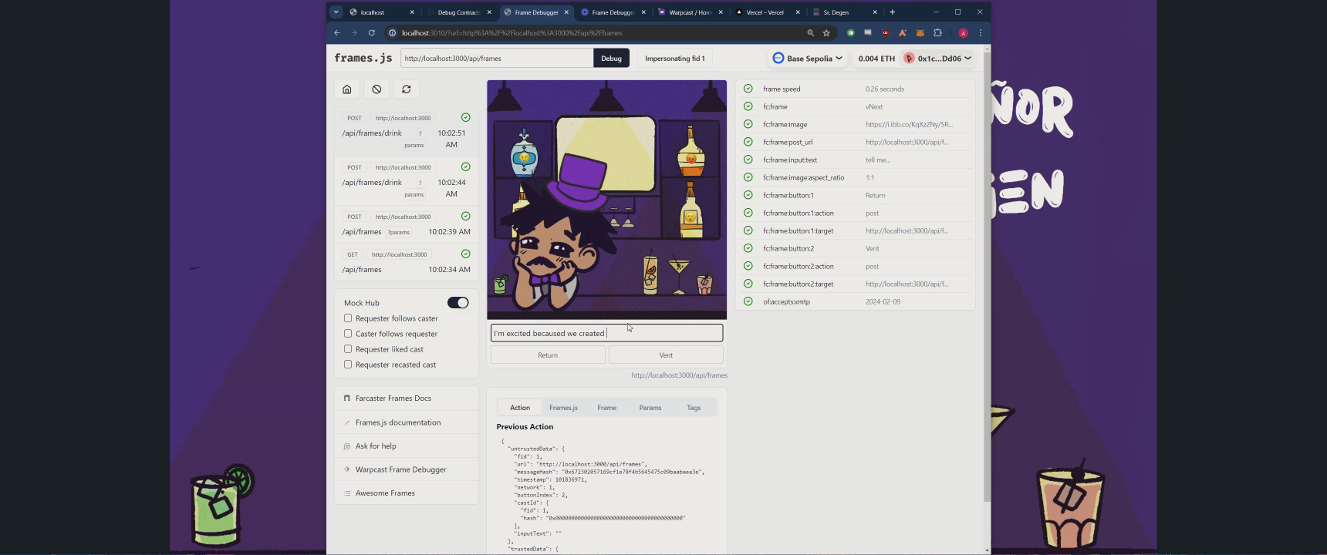Select the POST /api/frames 10:02:39 request
Image resolution: width=1327 pixels, height=555 pixels.
click(x=407, y=224)
